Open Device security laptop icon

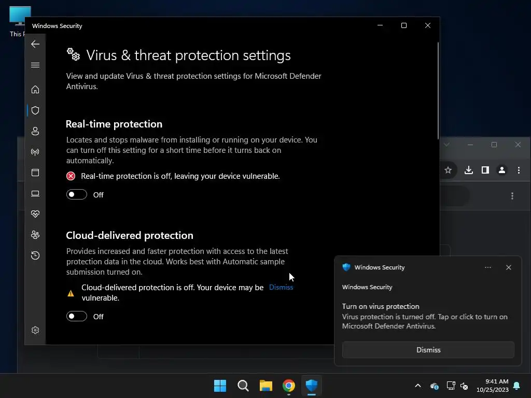pyautogui.click(x=35, y=193)
